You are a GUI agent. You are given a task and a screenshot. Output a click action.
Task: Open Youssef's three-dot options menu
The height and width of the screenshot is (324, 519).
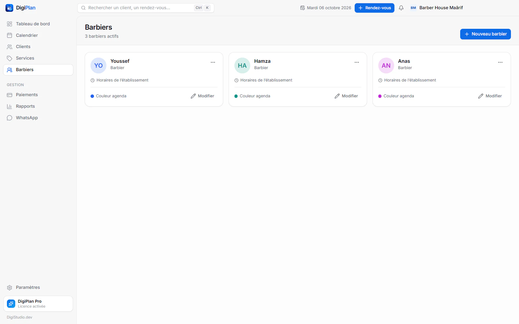213,62
